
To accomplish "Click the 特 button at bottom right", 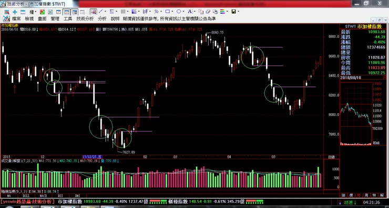I will point(374,195).
